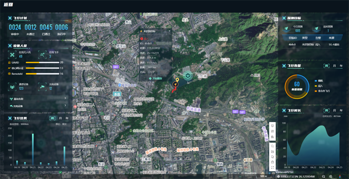Click the 通感设备 sensor icon
This screenshot has width=349, height=179.
click(12, 86)
